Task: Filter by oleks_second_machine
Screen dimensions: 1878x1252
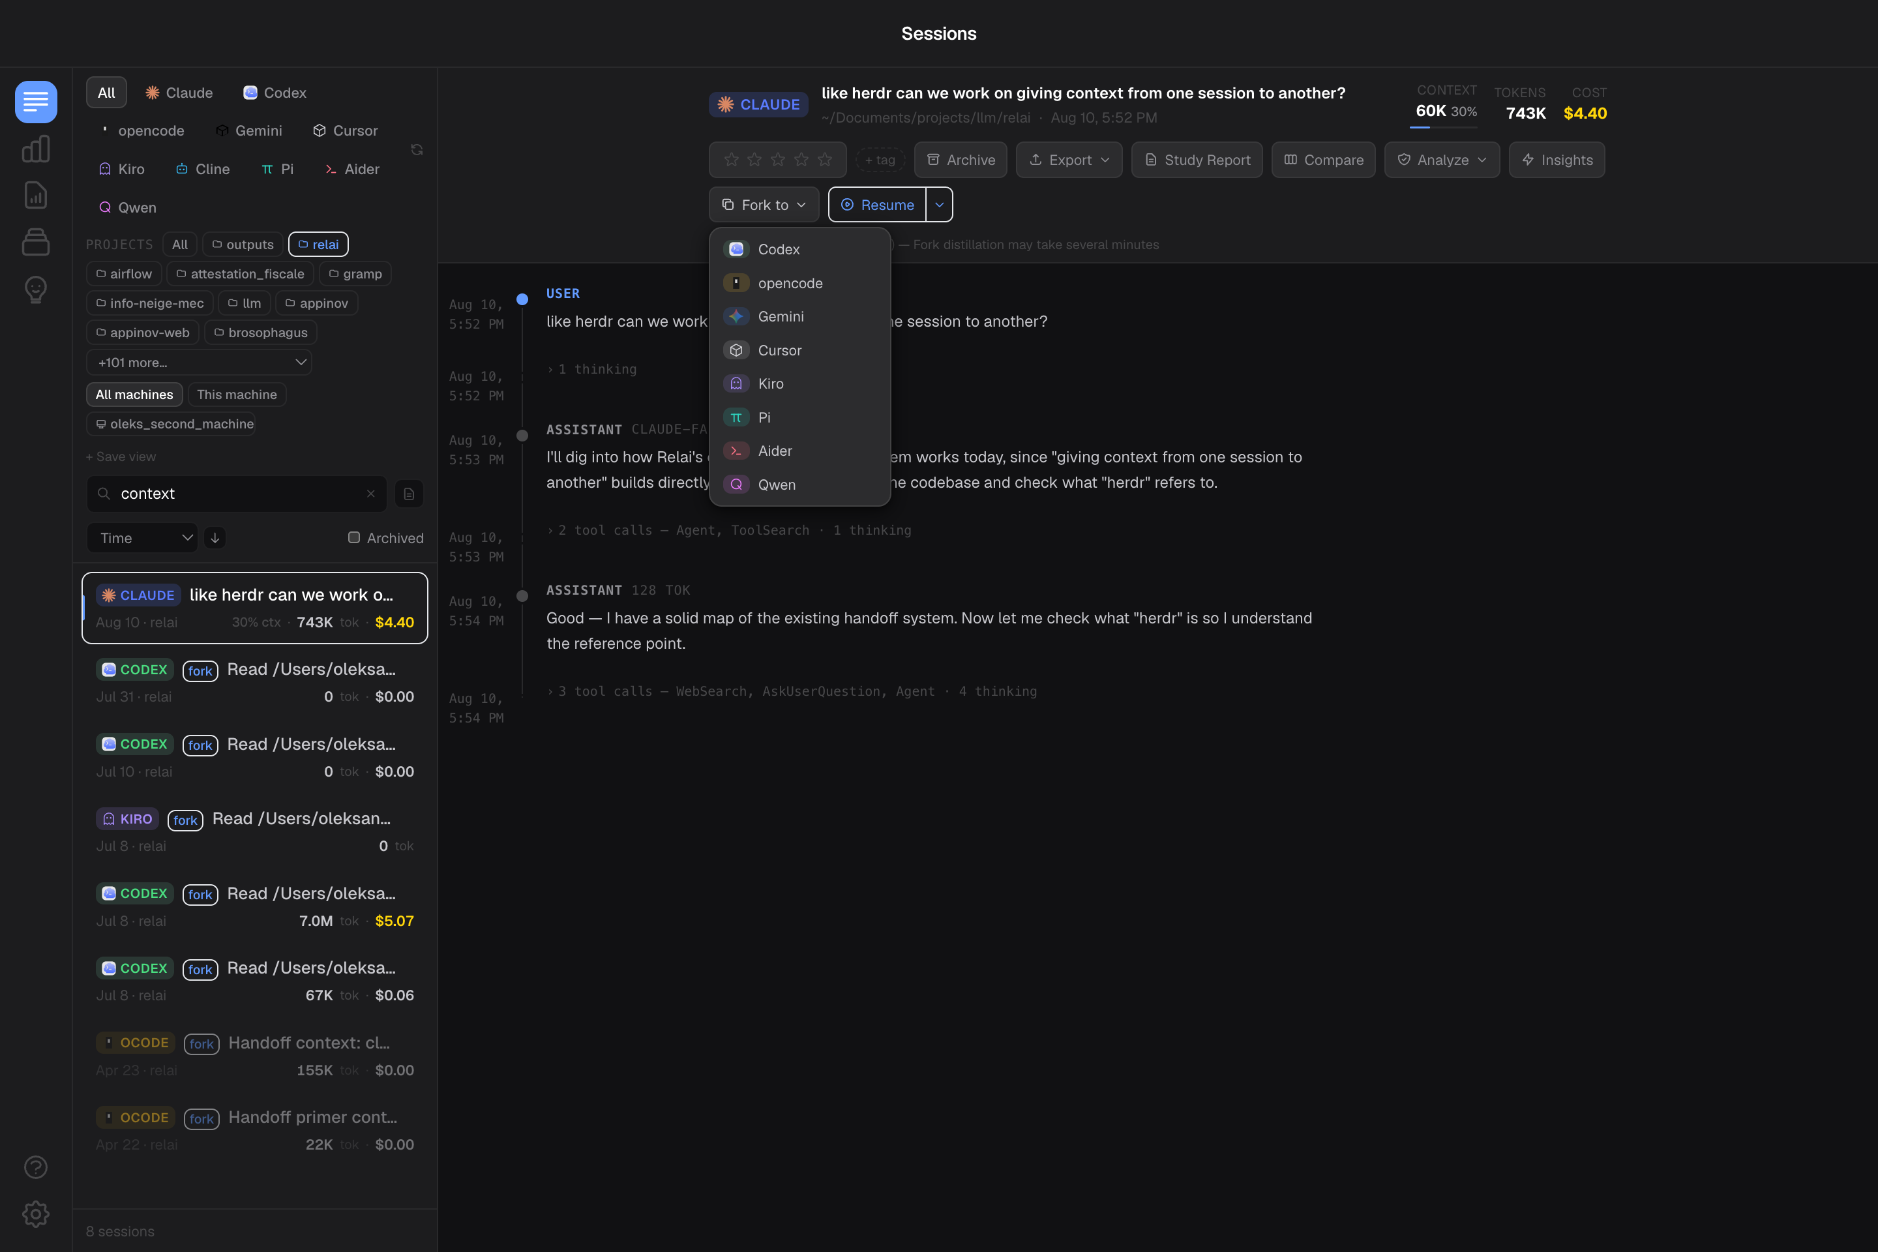Action: pos(171,424)
